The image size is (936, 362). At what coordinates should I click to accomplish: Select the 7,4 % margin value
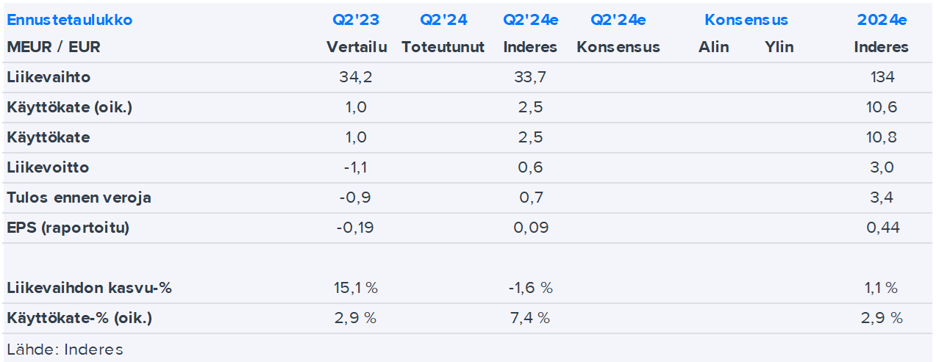coord(530,318)
